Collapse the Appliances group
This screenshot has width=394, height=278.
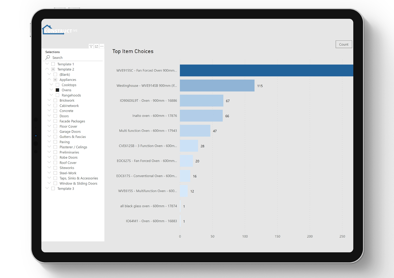pos(49,80)
